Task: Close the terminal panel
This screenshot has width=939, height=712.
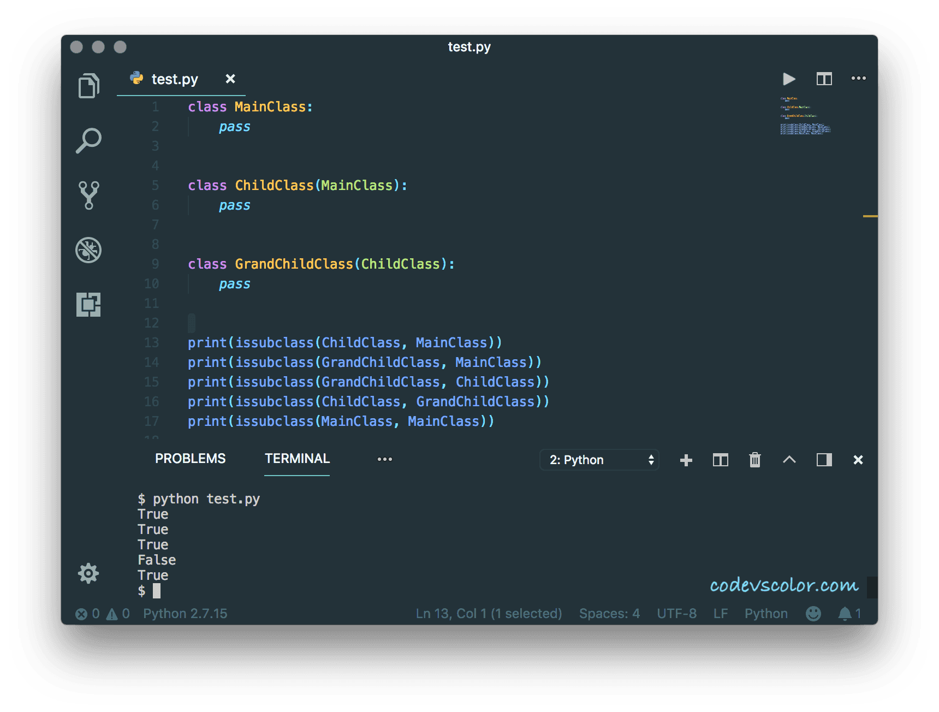Action: pos(858,460)
